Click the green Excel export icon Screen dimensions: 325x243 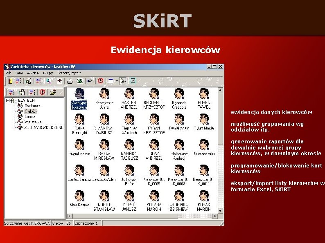tap(80, 81)
